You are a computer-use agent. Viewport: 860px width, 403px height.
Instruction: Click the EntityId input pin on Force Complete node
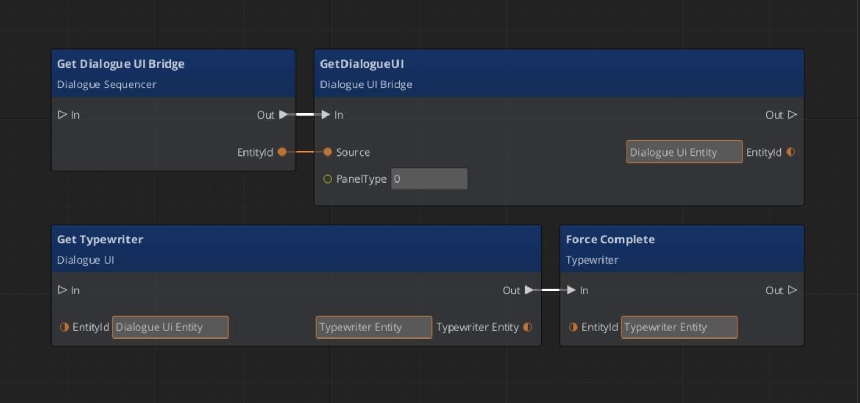click(x=573, y=327)
